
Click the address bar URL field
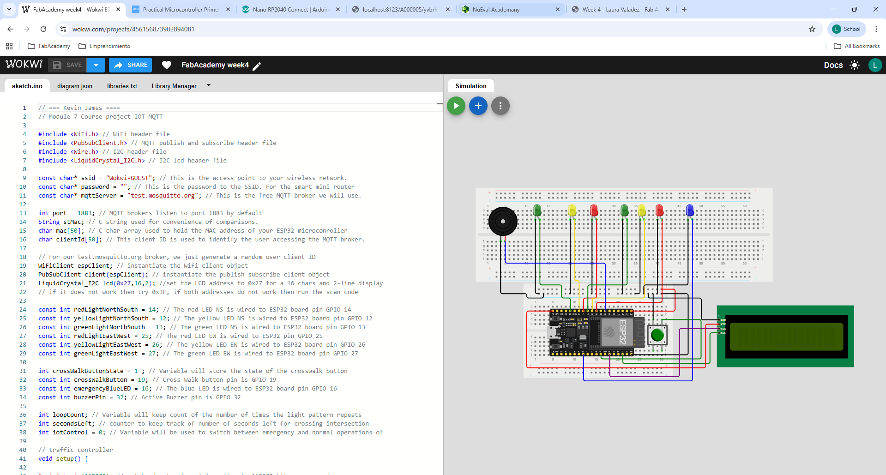click(x=434, y=29)
